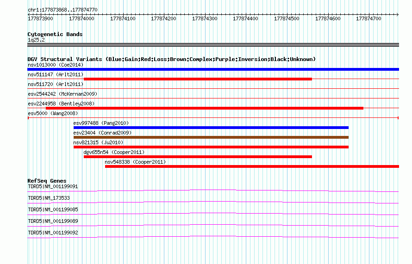This screenshot has width=412, height=264.
Task: Select variant label nsv511720 (Arlt2011)
Action: (56, 84)
